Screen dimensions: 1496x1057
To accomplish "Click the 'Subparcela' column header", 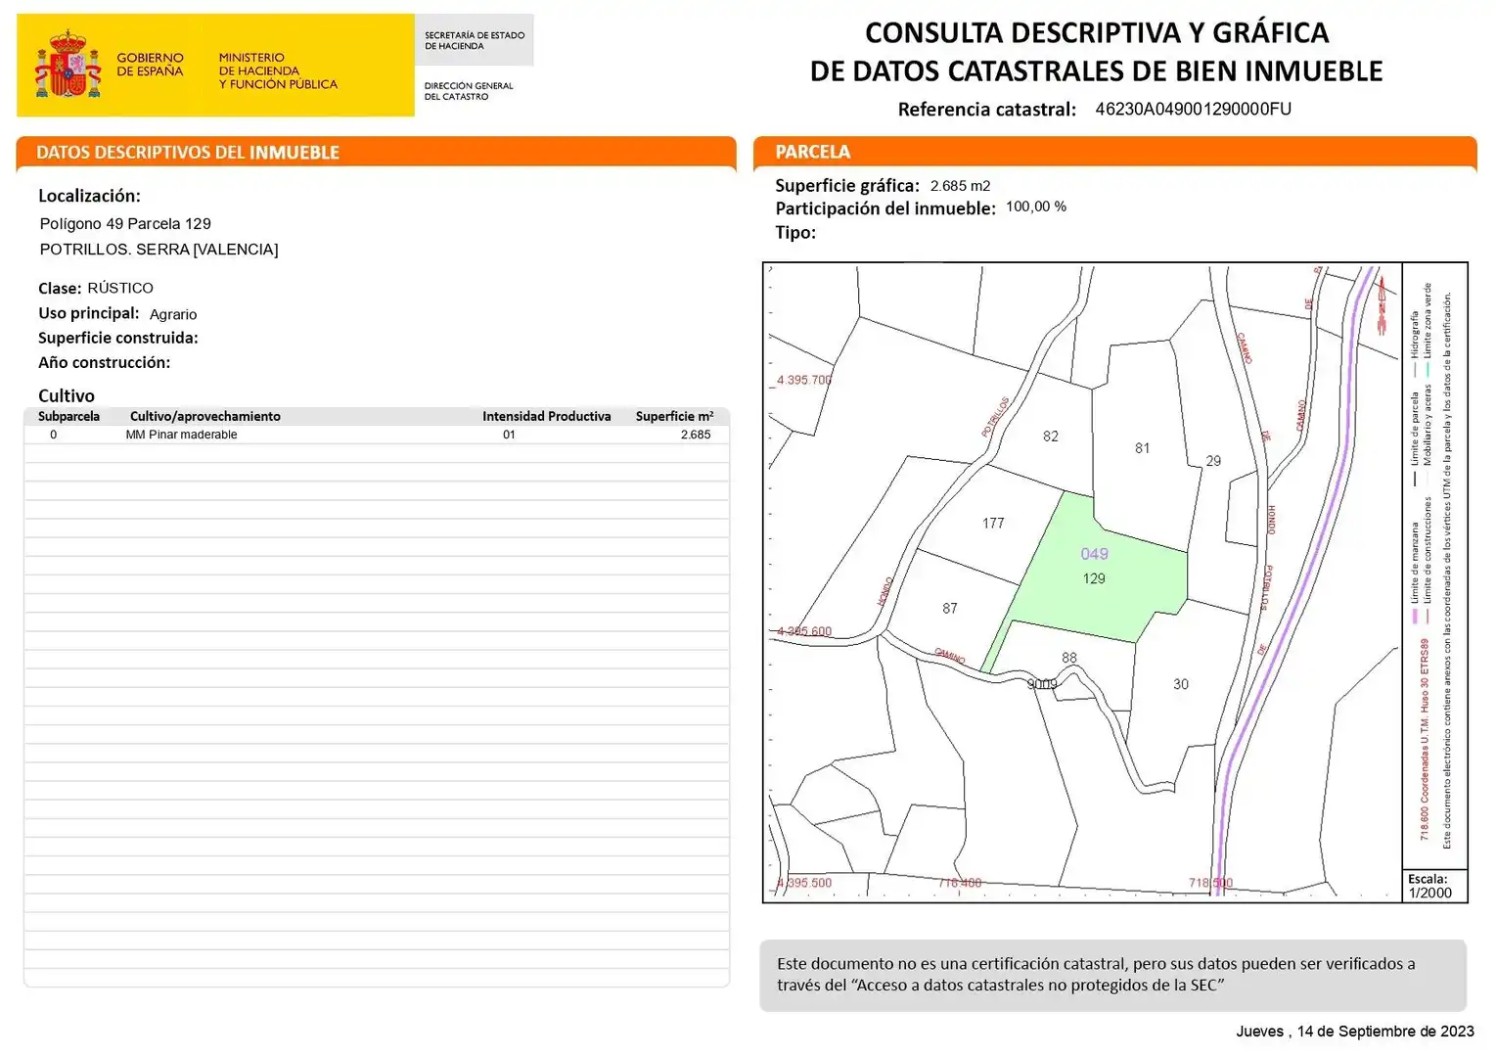I will pos(68,416).
